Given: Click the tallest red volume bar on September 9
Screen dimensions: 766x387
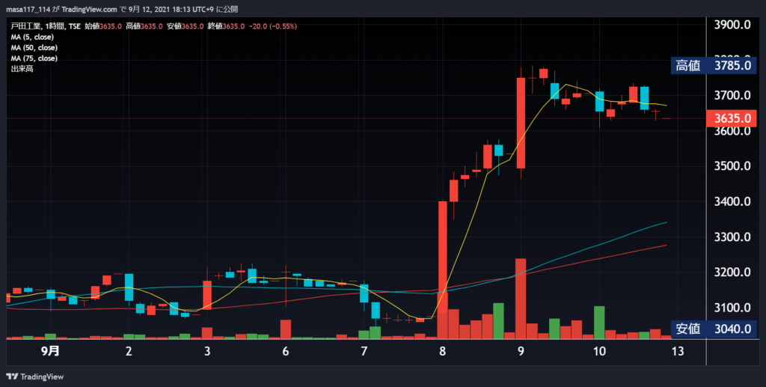Looking at the screenshot, I should tap(521, 299).
